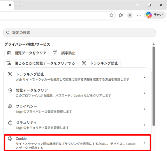Click the Cookie icon in list
Image resolution: width=167 pixels, height=151 pixels.
click(x=10, y=139)
